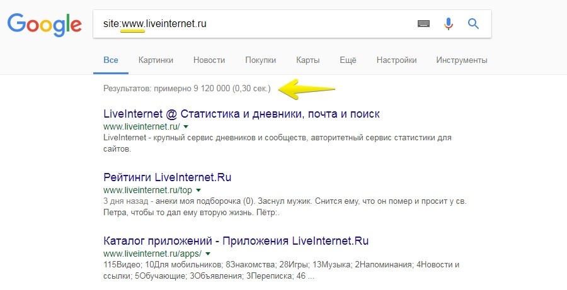Open Каталог приложений result link
The image size is (567, 290).
point(236,241)
